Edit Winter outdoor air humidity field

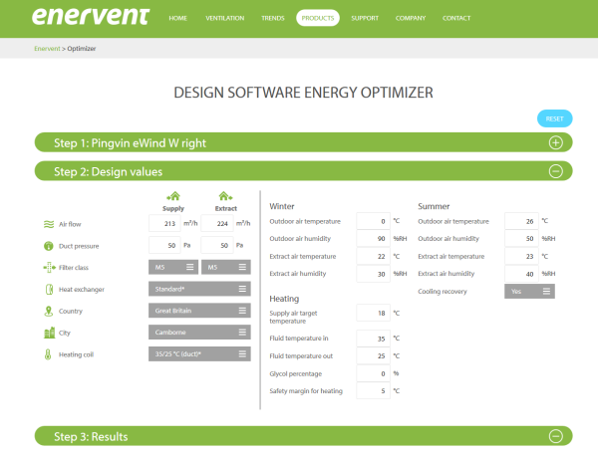point(373,238)
